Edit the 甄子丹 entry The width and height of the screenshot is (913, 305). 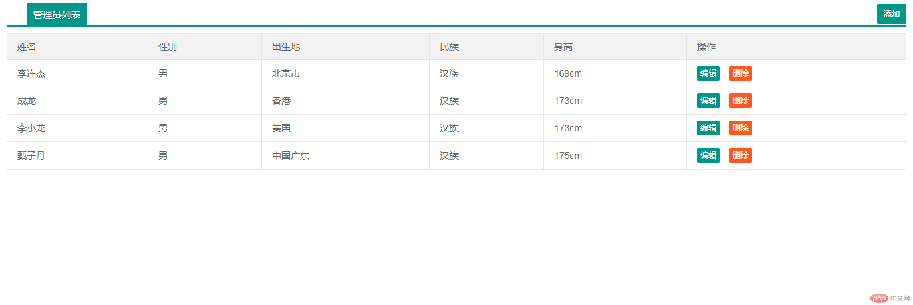click(708, 156)
